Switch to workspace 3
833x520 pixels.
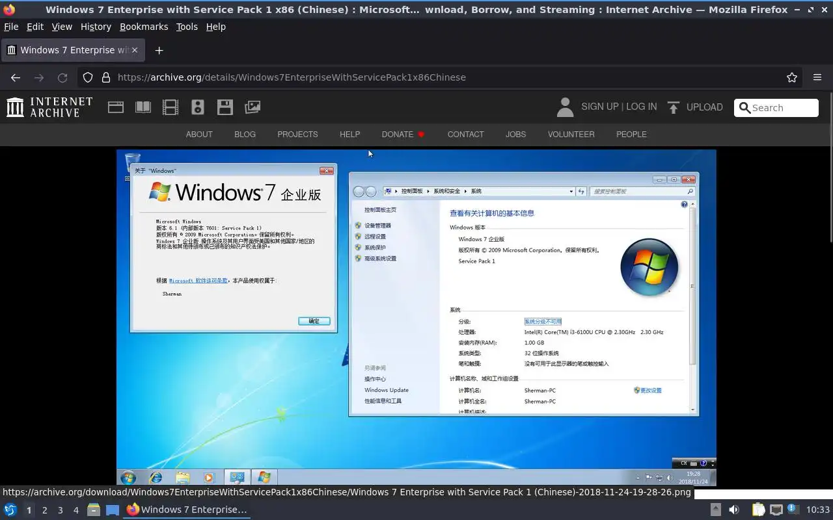[x=61, y=510]
